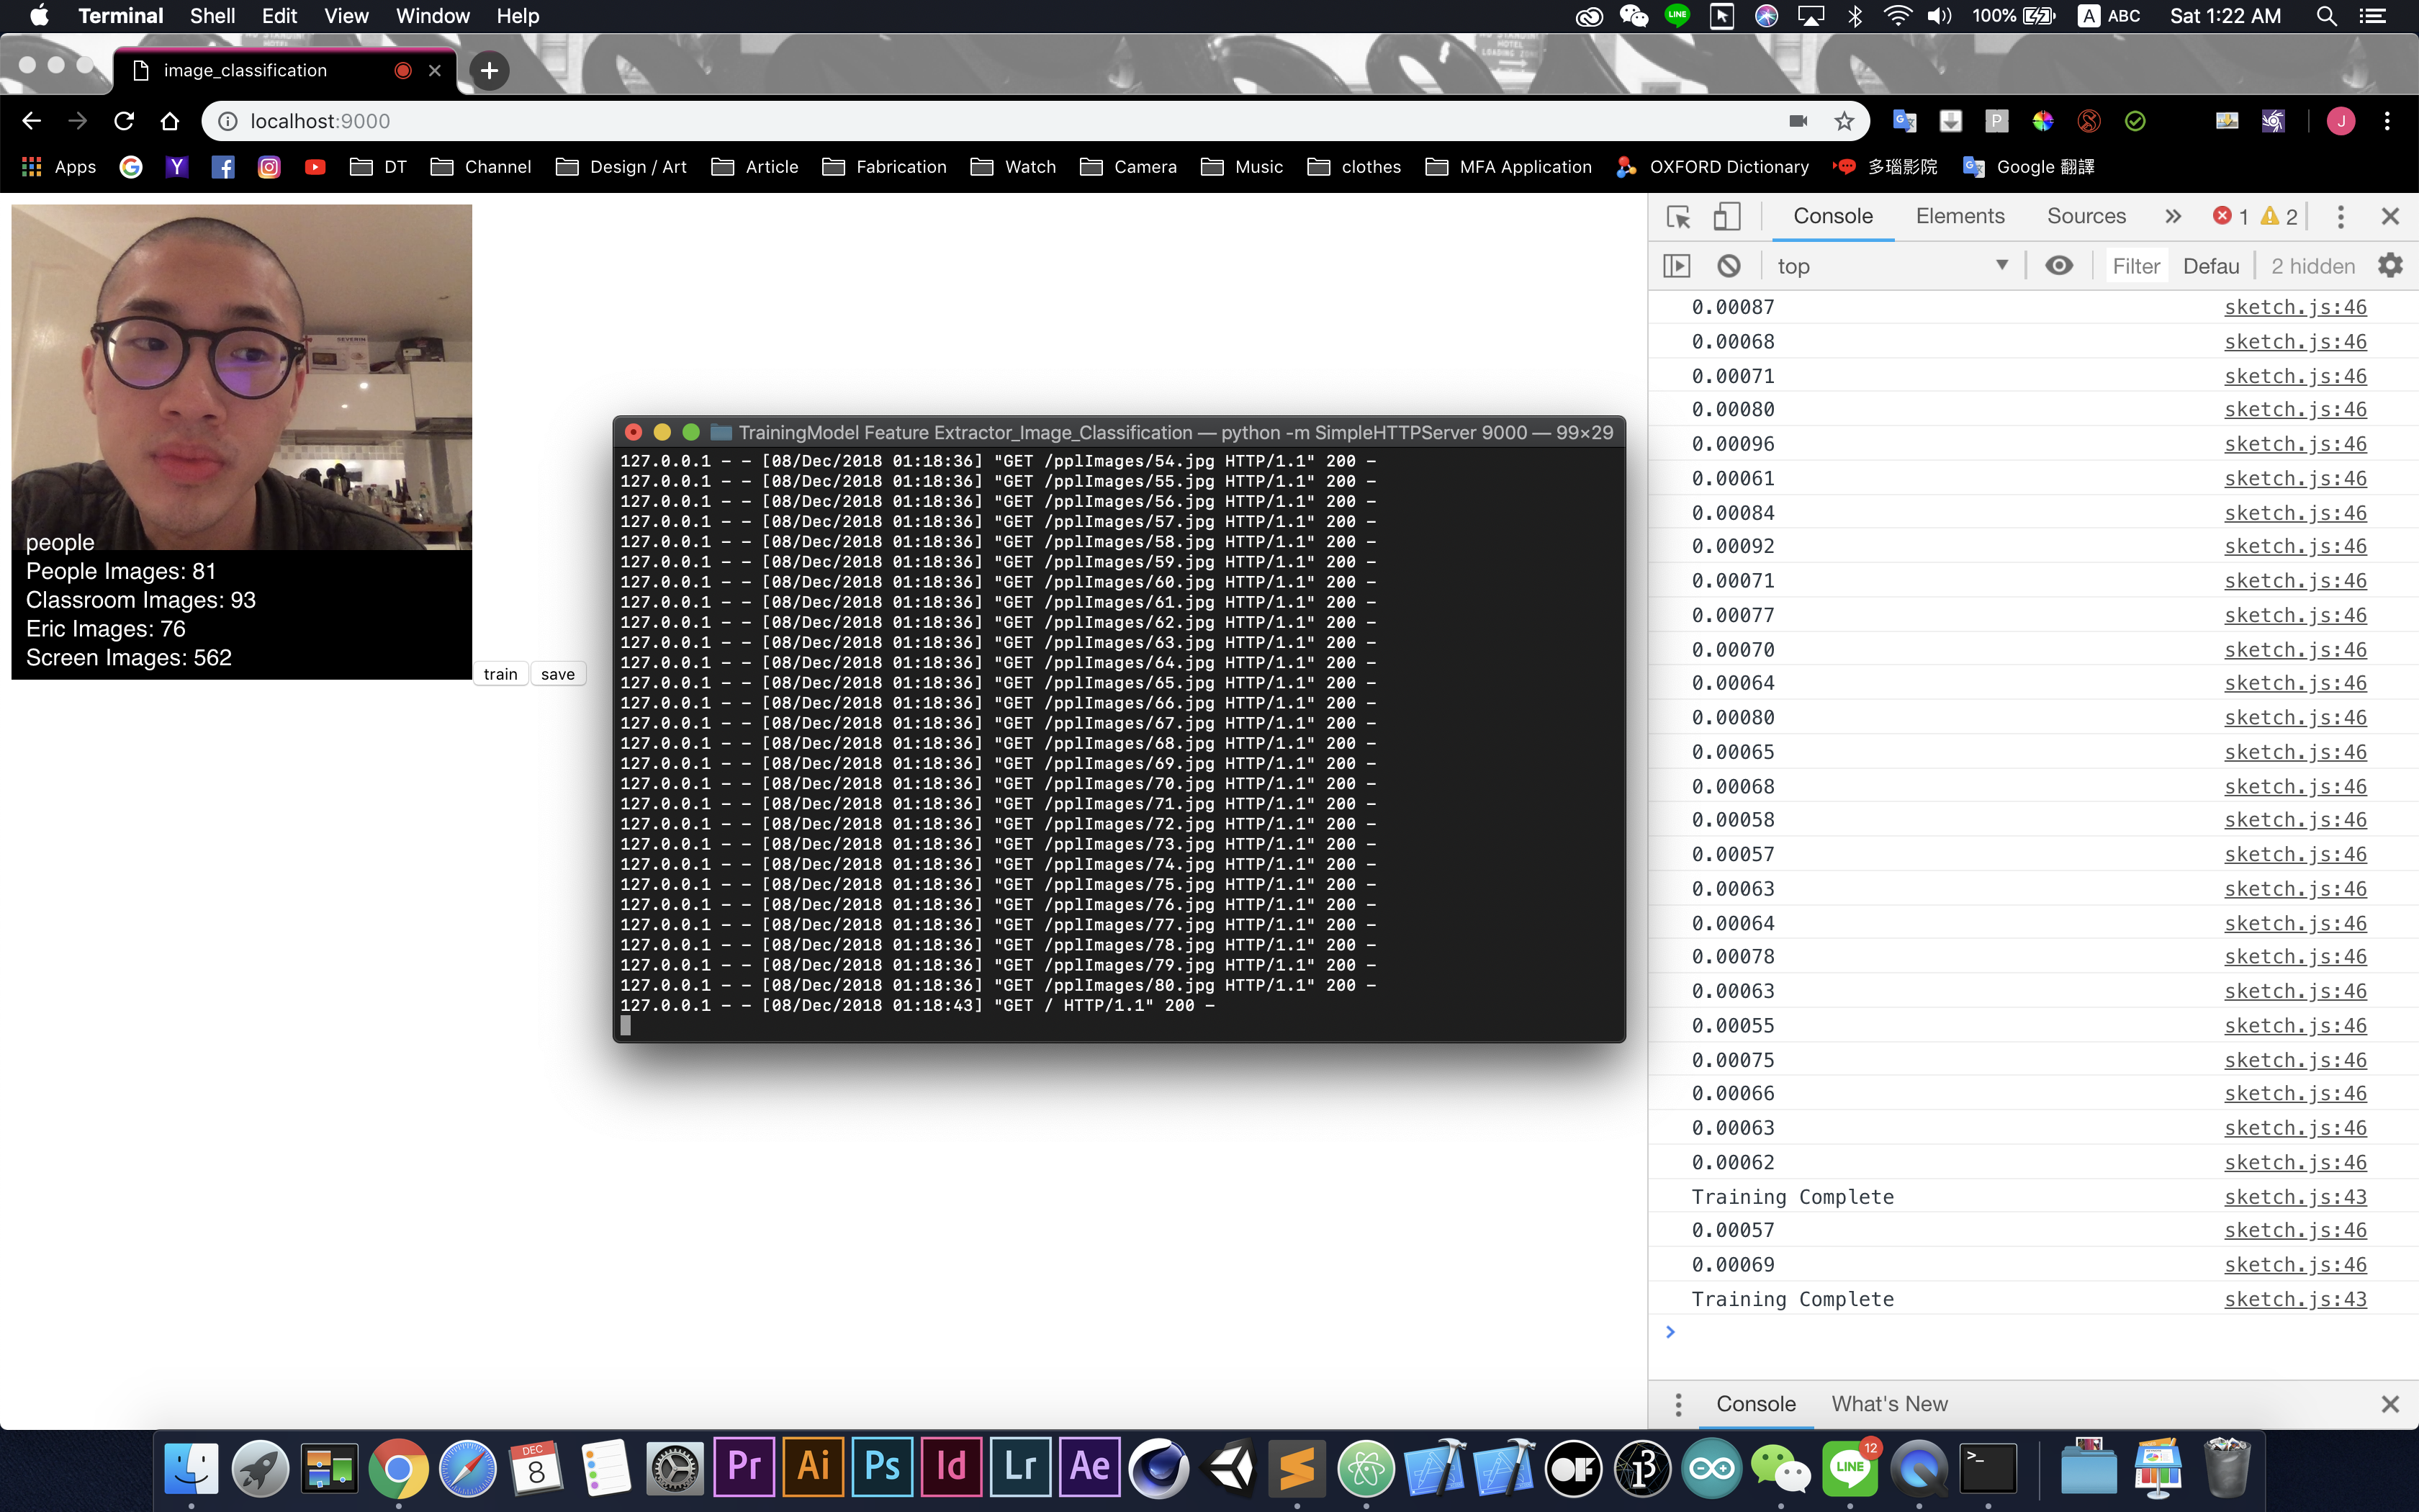Open live expression with the eye icon
The image size is (2419, 1512).
[2058, 266]
